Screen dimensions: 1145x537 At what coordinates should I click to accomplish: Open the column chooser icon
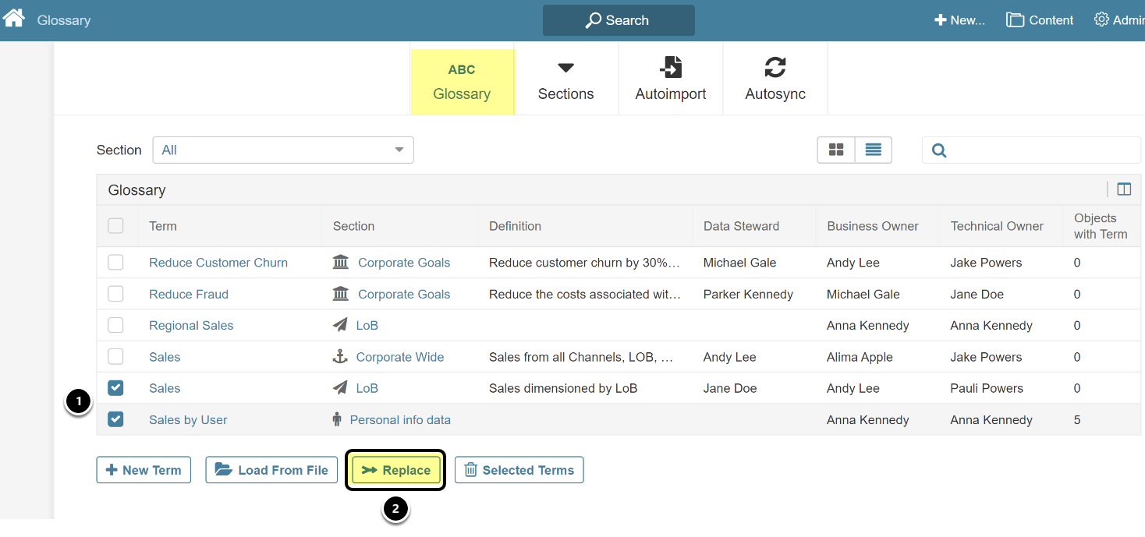coord(1123,189)
